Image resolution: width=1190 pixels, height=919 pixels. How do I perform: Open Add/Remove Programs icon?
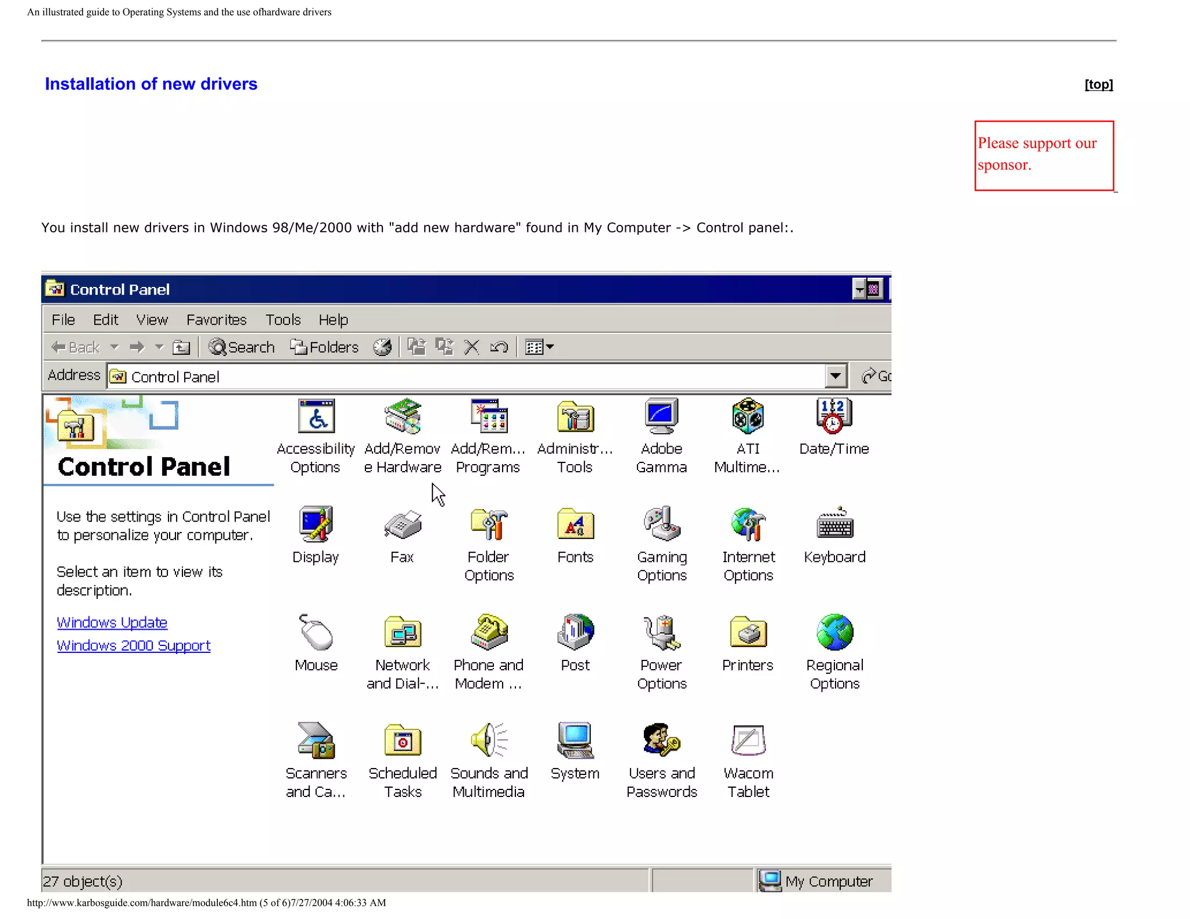pos(489,416)
